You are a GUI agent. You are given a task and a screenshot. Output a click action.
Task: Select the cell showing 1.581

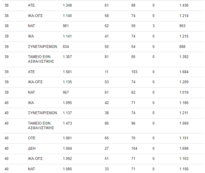click(67, 72)
